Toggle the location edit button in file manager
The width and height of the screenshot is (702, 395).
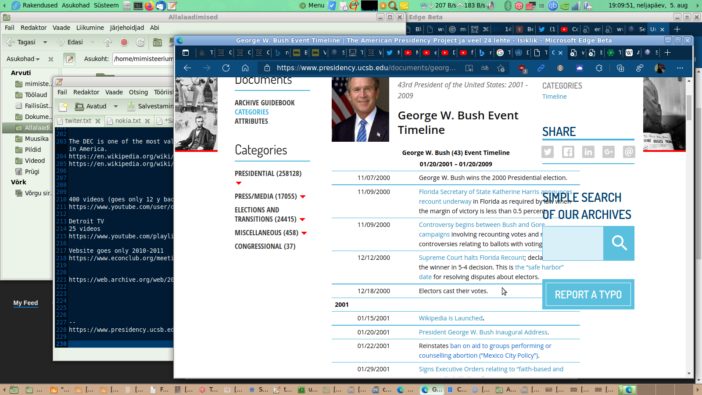(x=69, y=59)
